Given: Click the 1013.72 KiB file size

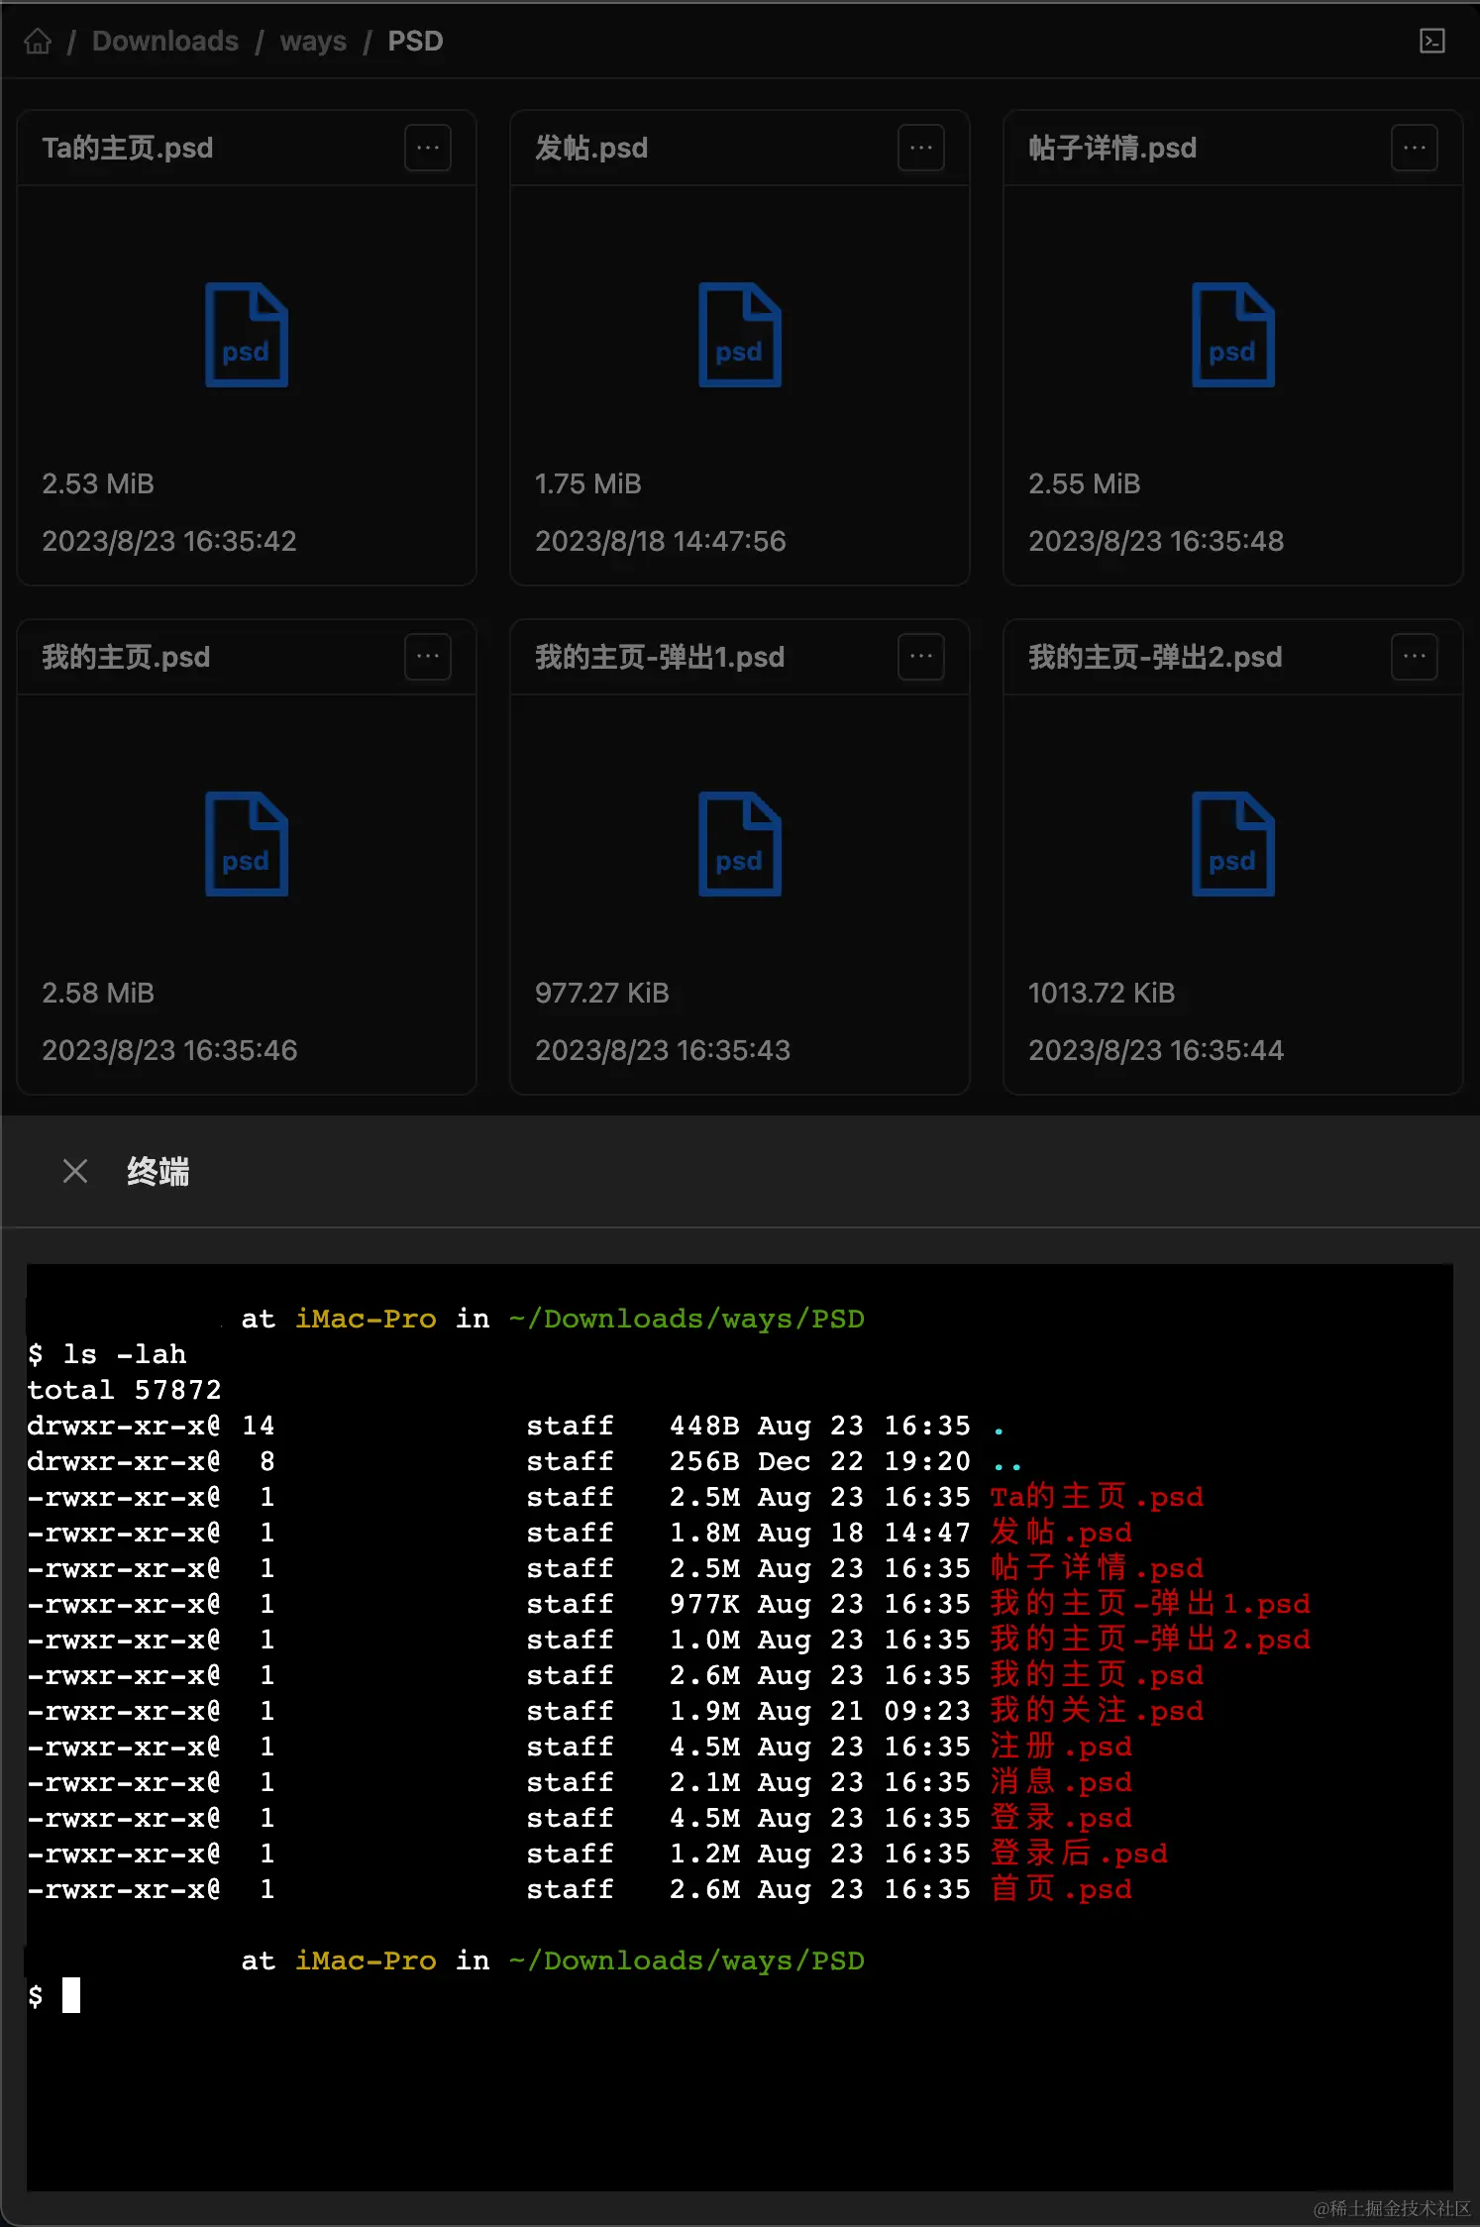Looking at the screenshot, I should pos(1102,993).
